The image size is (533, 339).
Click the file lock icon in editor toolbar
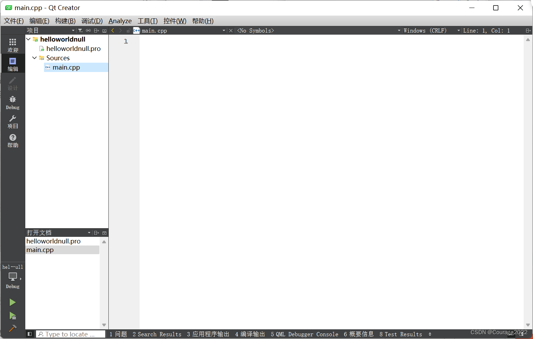(128, 30)
